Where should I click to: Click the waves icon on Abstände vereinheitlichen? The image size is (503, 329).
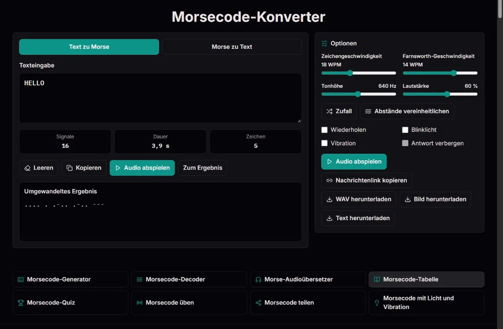[x=368, y=111]
